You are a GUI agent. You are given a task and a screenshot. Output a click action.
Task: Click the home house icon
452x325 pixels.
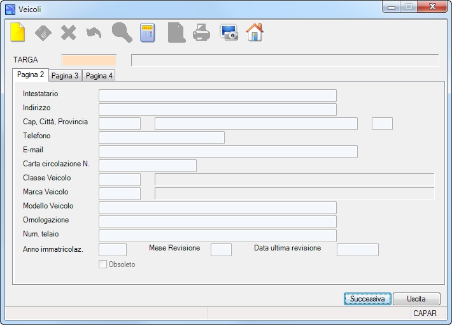tap(255, 32)
